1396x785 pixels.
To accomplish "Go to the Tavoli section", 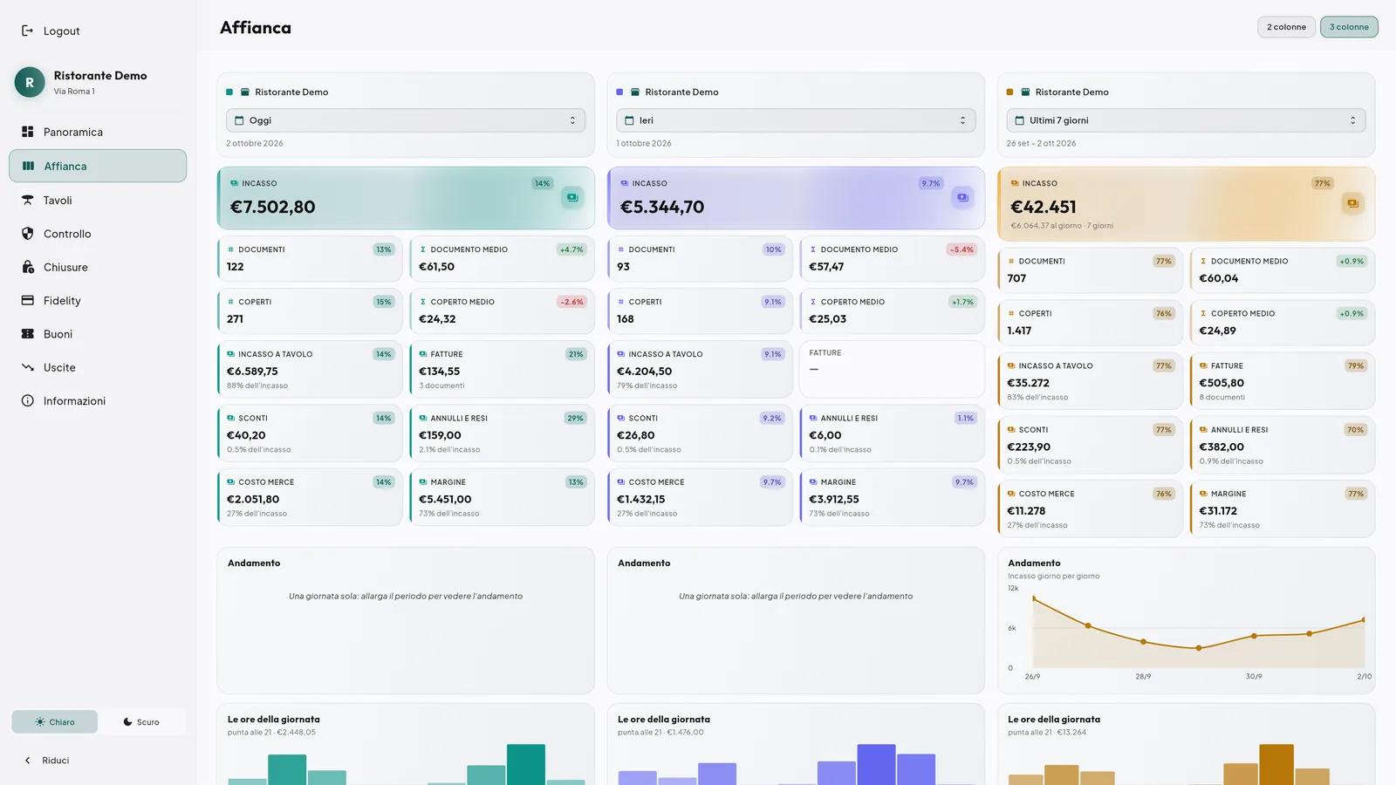I will [x=98, y=200].
